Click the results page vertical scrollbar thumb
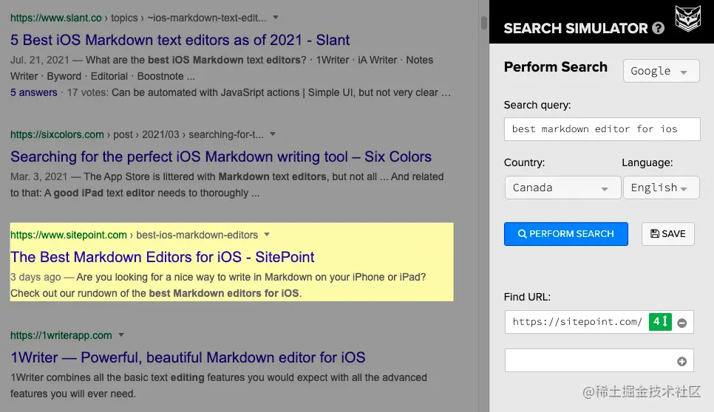Image resolution: width=714 pixels, height=412 pixels. point(484,22)
